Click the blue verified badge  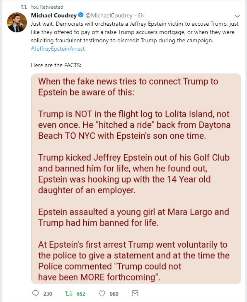[x=81, y=15]
